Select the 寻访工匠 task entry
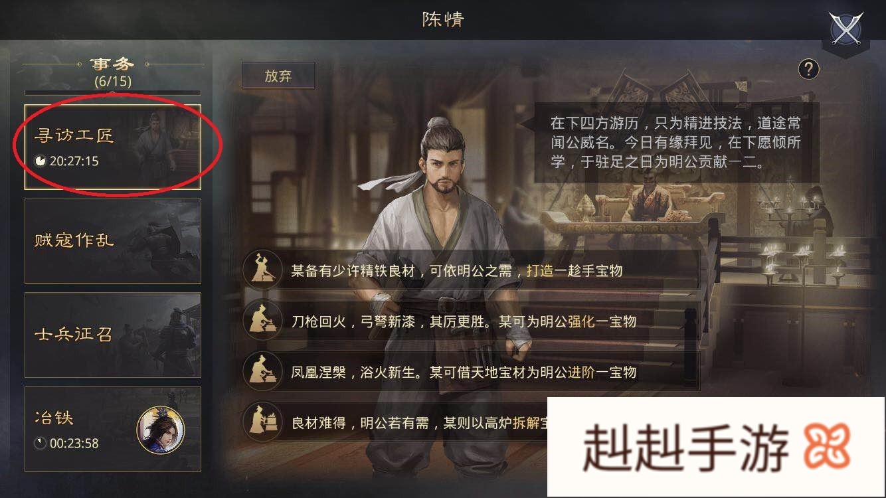The width and height of the screenshot is (886, 498). point(113,147)
